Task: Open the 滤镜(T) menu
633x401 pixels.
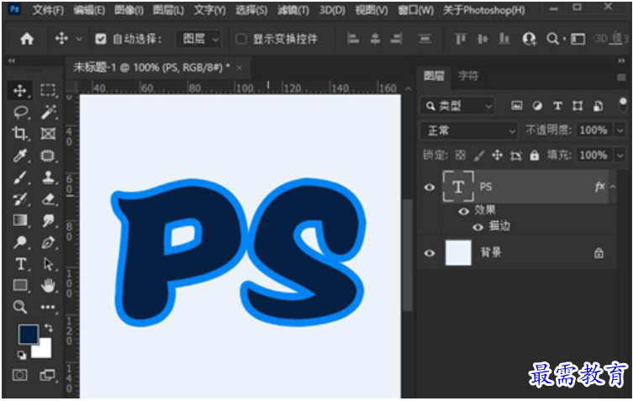Action: 293,10
